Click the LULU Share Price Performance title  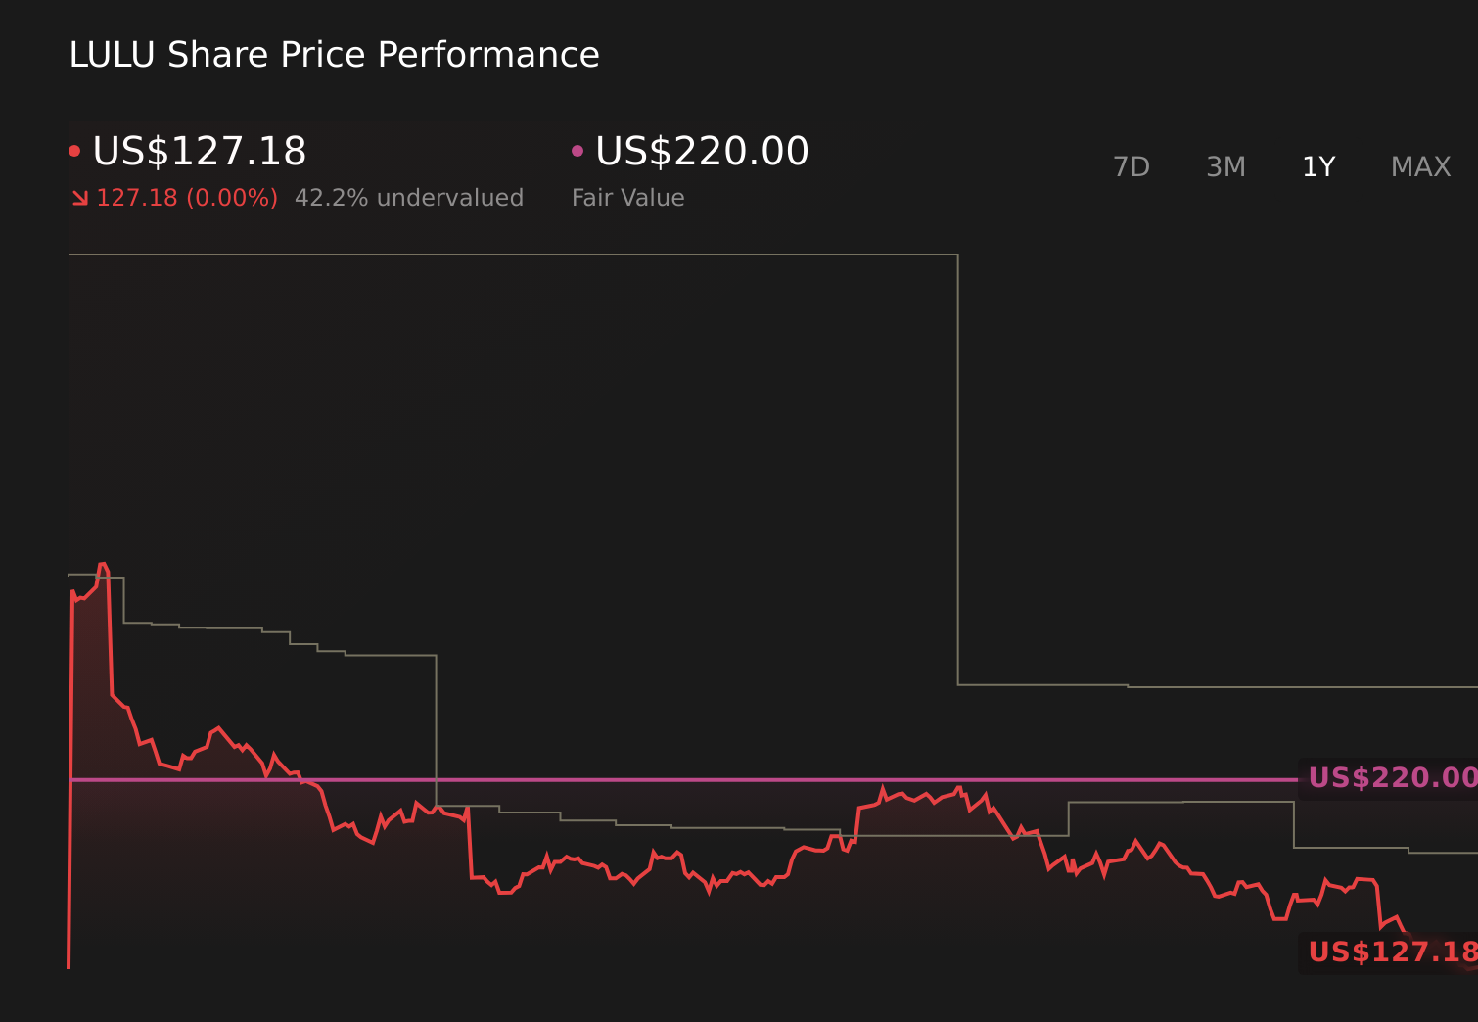pos(334,55)
